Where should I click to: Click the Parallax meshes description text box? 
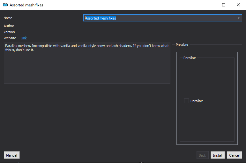coord(87,63)
